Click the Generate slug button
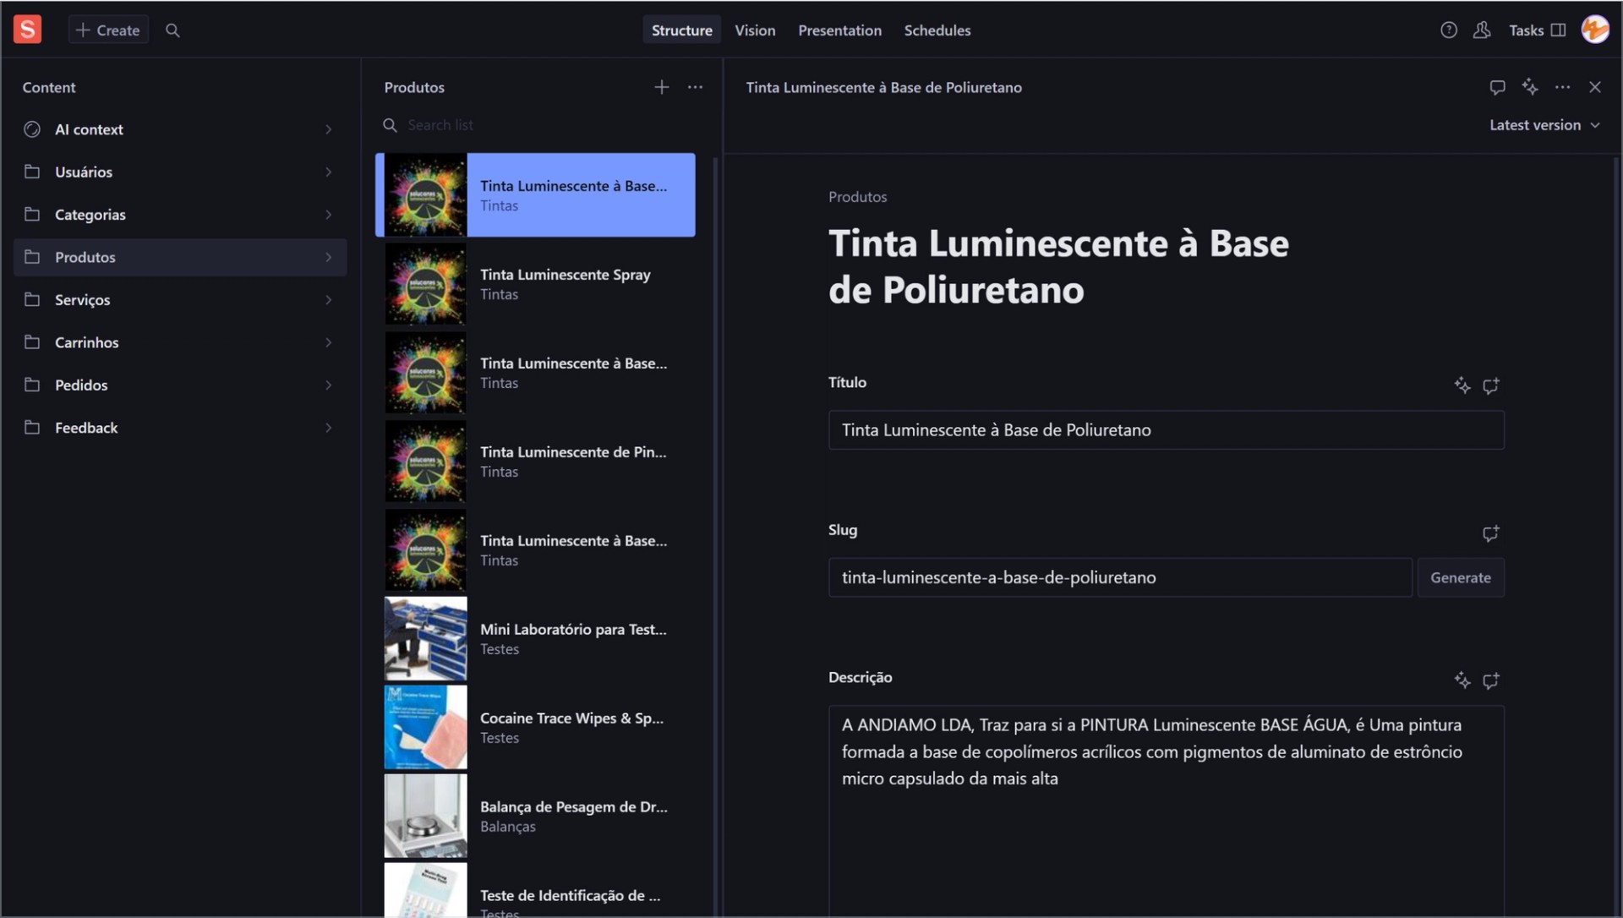This screenshot has width=1623, height=918. (1460, 577)
